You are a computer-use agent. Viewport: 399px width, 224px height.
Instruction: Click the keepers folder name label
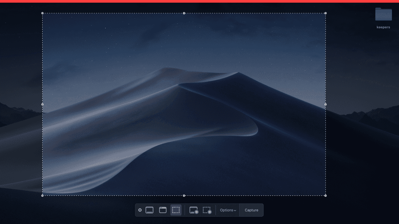tap(383, 27)
